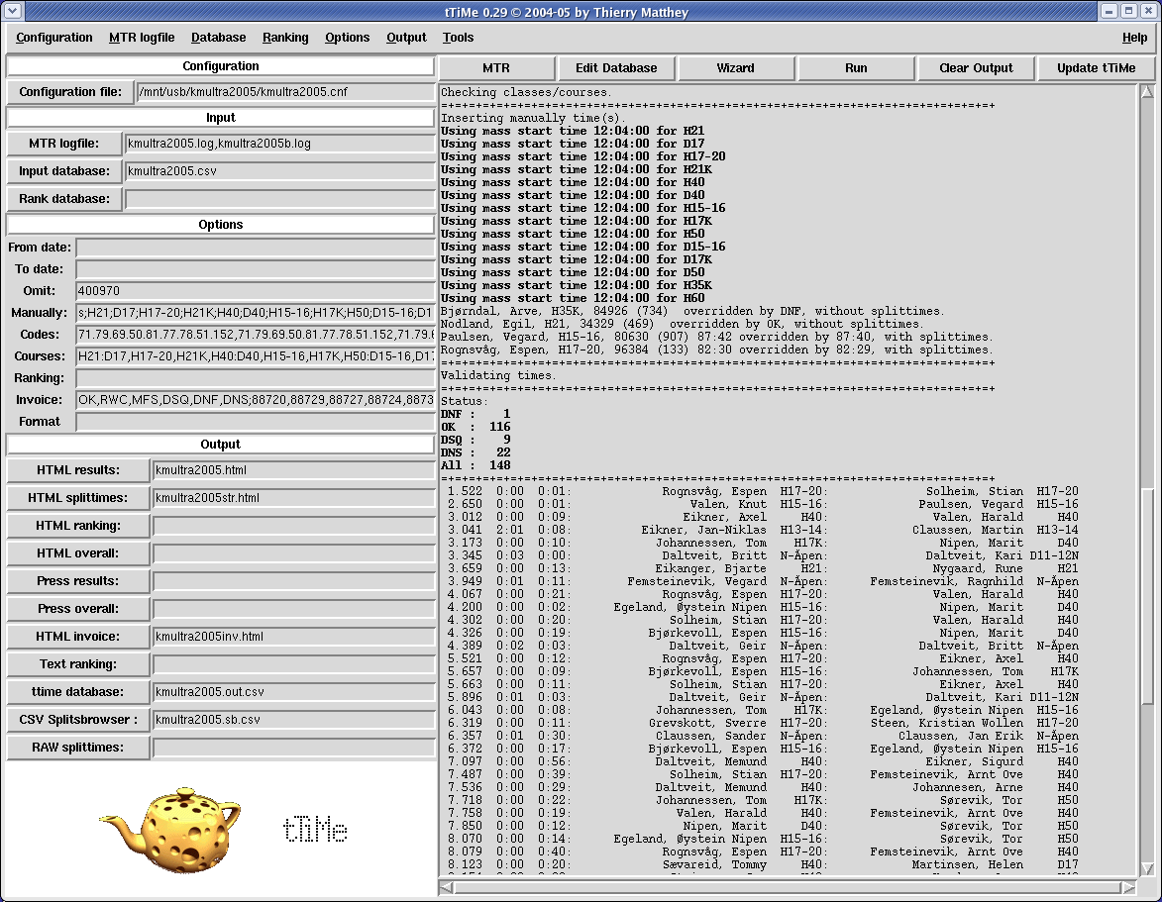
Task: Launch the Wizard button
Action: point(735,68)
